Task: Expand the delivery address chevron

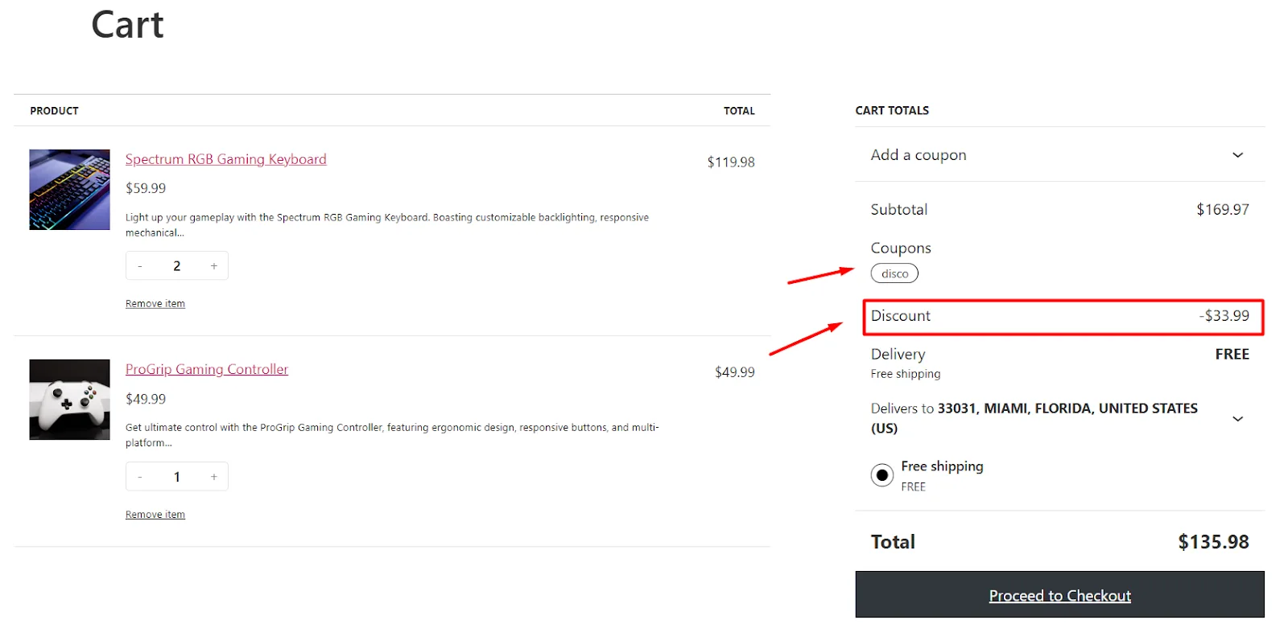Action: point(1238,419)
